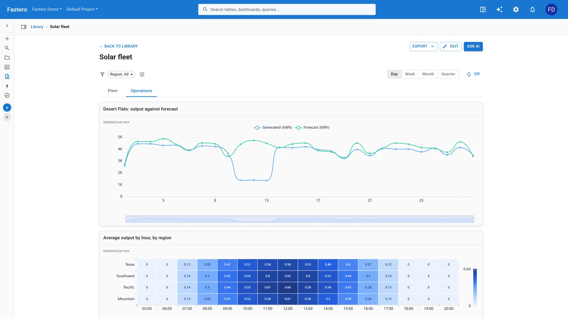Open the AI sparkle icon in header

[x=499, y=10]
